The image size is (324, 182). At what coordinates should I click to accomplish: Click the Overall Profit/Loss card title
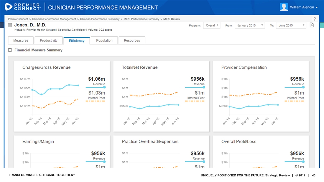tap(239, 142)
